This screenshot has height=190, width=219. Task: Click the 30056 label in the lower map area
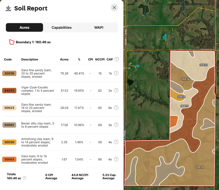coord(200,167)
